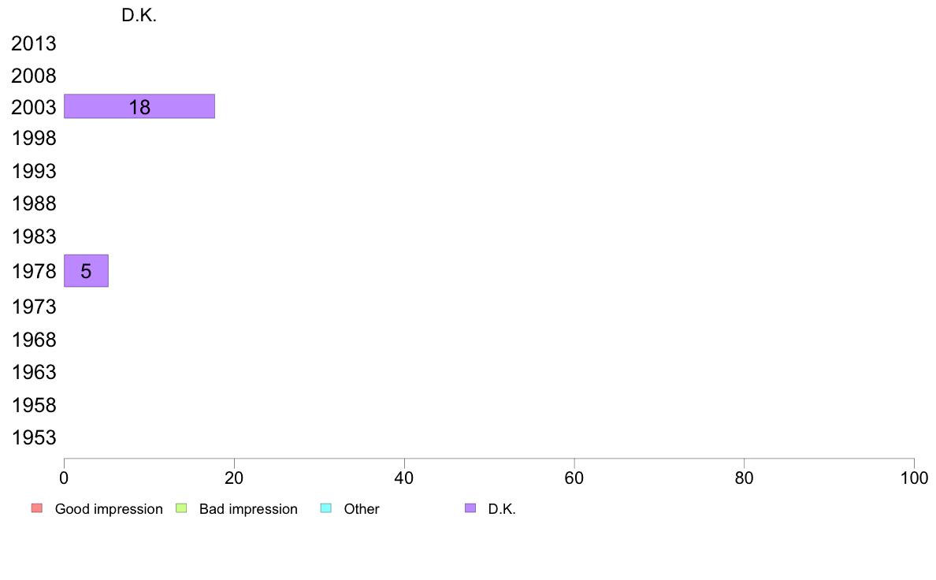This screenshot has width=936, height=580.
Task: Click the Bad impression legend label
Action: [x=248, y=509]
